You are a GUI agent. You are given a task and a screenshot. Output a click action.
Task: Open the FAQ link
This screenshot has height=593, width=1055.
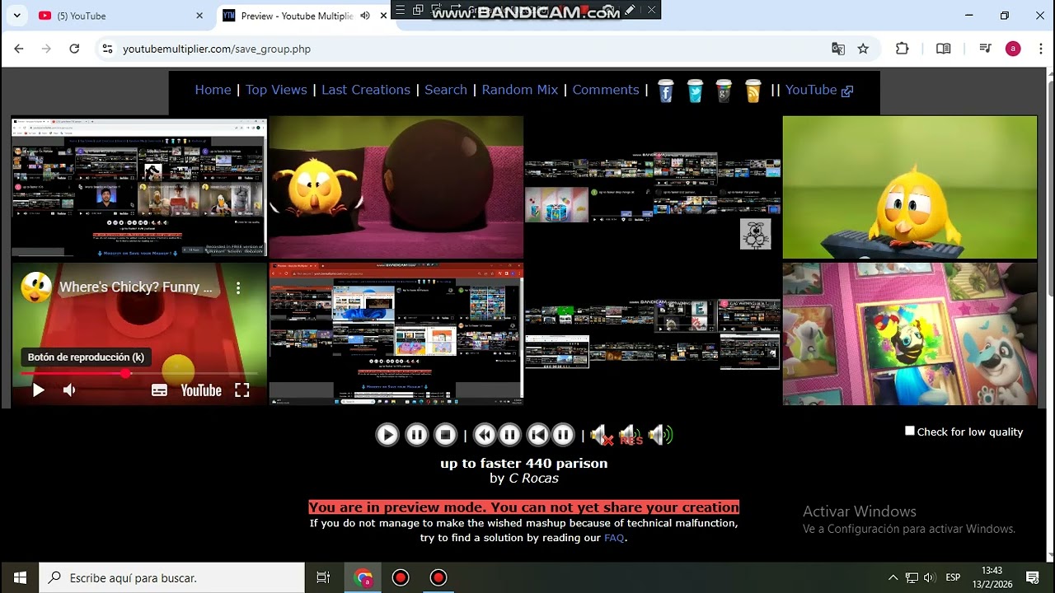pos(614,538)
